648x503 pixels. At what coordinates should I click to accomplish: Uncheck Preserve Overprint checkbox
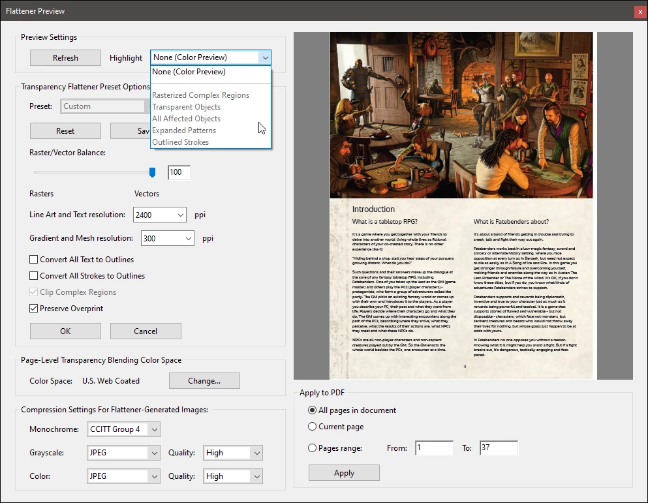[x=35, y=309]
